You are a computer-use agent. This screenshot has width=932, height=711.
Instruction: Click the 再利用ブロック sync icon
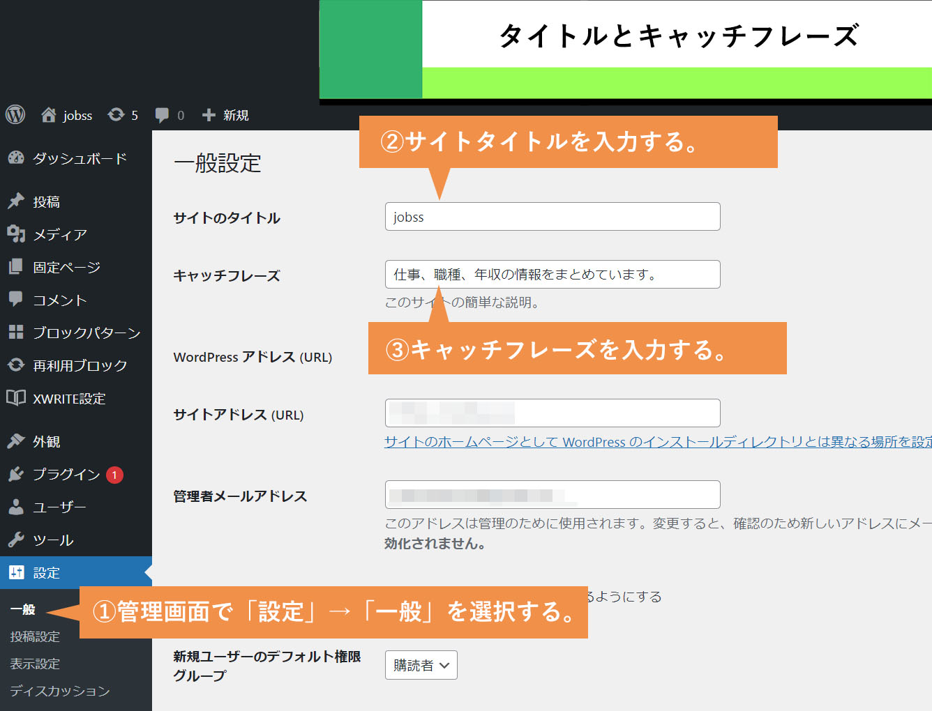tap(16, 365)
